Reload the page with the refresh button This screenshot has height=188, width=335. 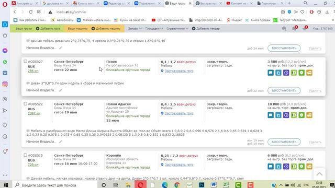31,12
